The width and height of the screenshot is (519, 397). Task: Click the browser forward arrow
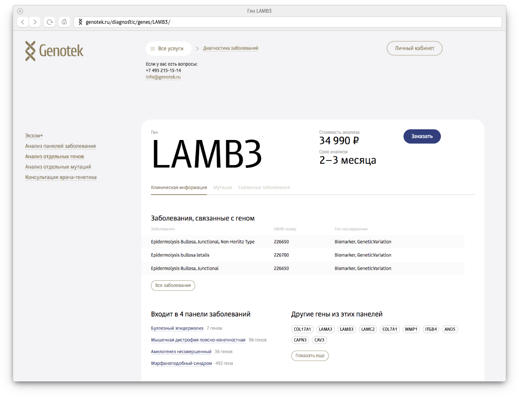[x=35, y=22]
